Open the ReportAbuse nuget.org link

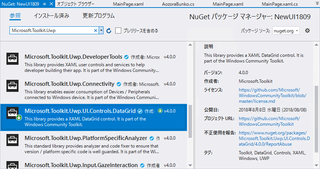point(274,139)
